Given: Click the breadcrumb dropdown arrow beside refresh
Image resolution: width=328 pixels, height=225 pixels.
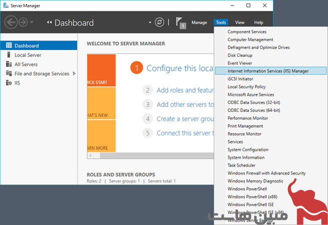Looking at the screenshot, I should point(150,22).
